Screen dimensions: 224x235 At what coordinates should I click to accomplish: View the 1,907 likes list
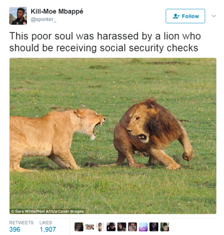[x=47, y=229]
